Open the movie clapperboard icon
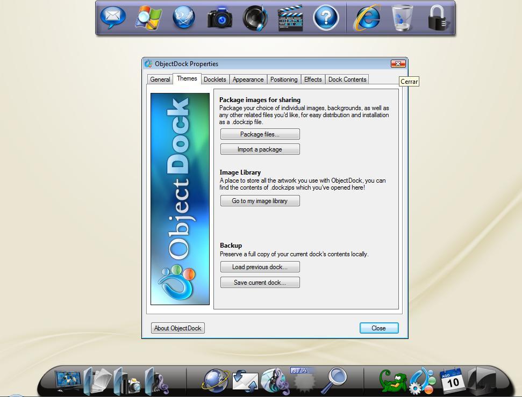Viewport: 522px width, 397px height. [x=291, y=17]
